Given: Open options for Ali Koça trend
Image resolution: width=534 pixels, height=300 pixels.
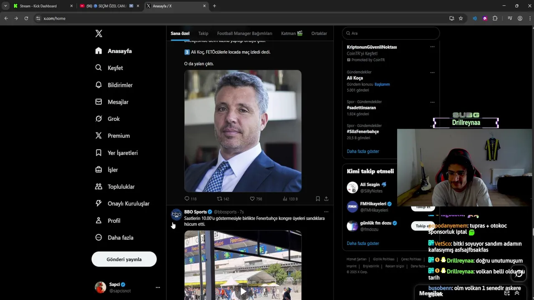Looking at the screenshot, I should [432, 72].
